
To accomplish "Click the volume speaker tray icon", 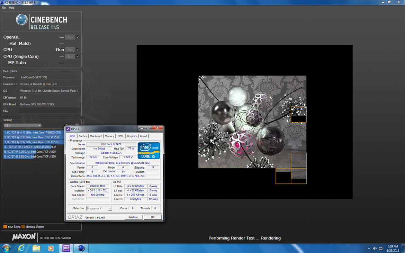I will point(375,249).
